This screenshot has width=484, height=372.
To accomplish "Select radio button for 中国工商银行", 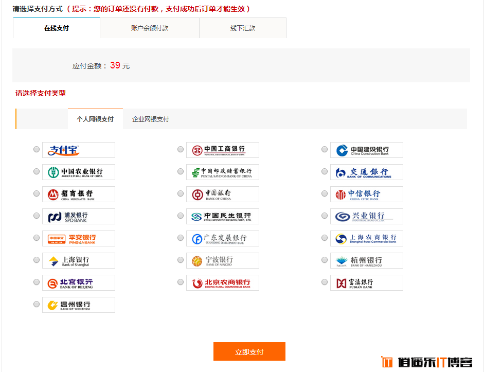I will [181, 149].
